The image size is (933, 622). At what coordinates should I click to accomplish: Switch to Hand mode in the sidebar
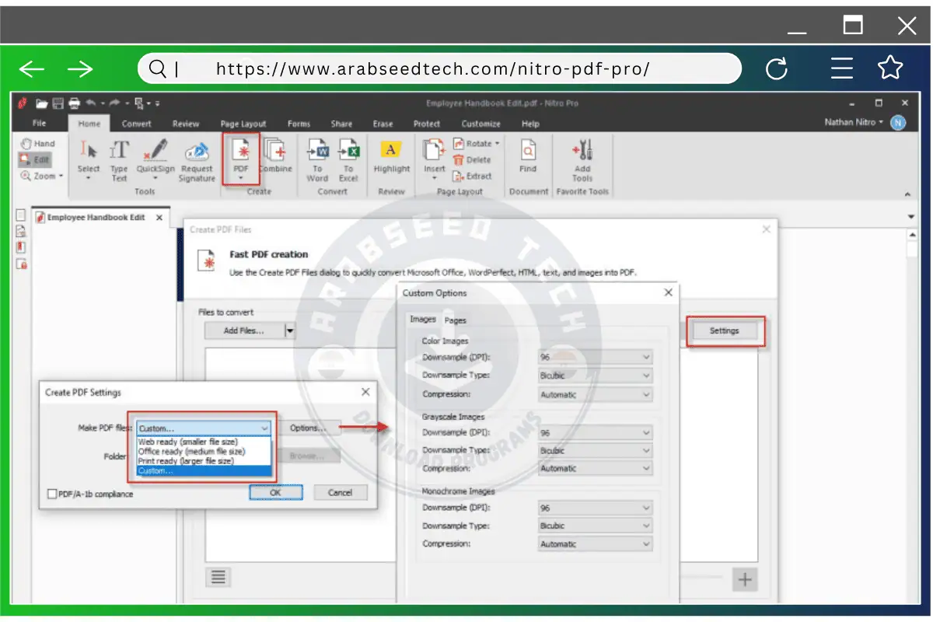point(37,143)
